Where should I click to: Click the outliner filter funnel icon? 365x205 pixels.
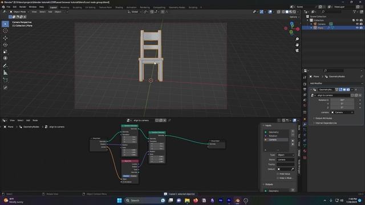[x=354, y=11]
